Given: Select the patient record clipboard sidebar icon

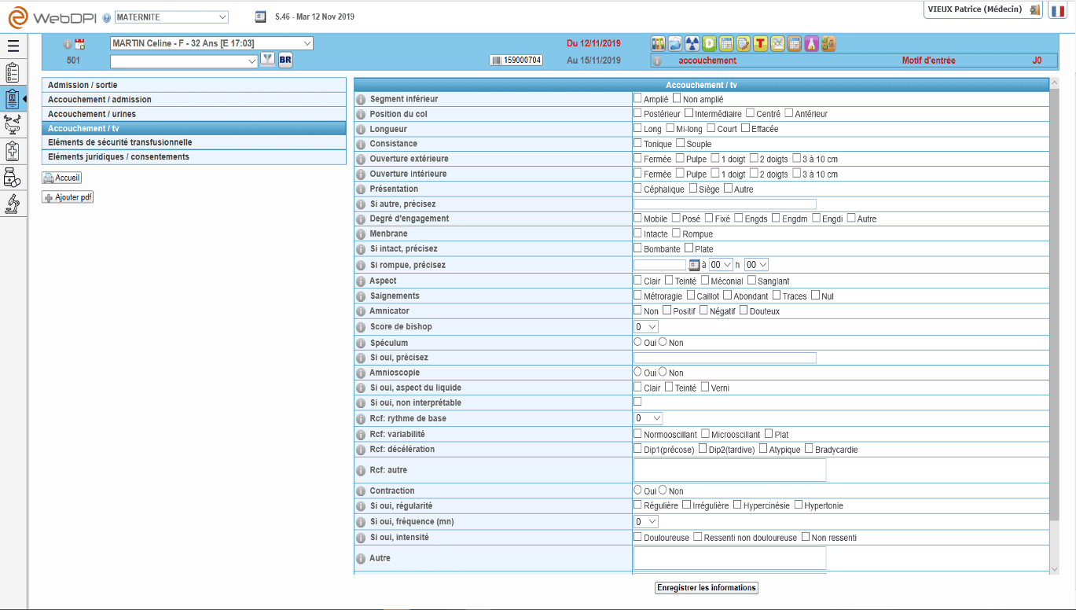Looking at the screenshot, I should point(13,98).
